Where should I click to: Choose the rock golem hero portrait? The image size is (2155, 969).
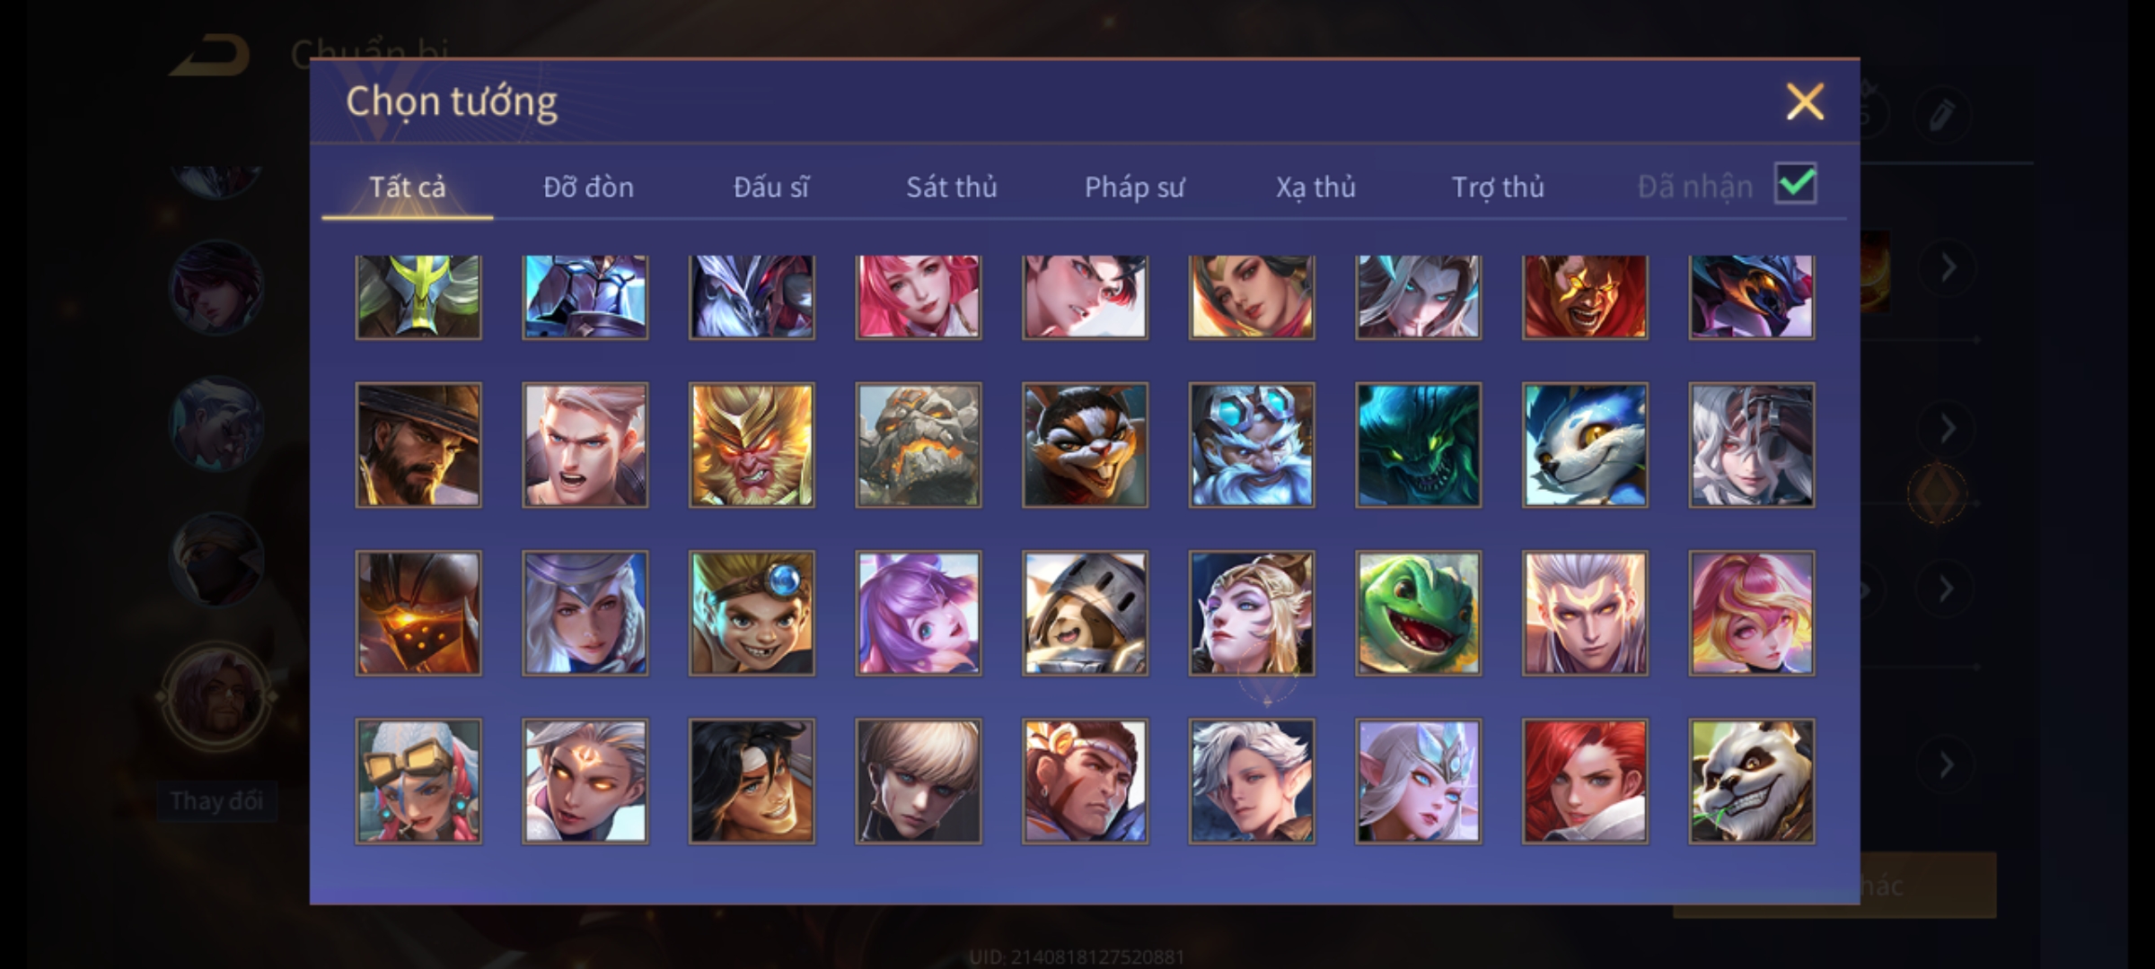pos(919,445)
